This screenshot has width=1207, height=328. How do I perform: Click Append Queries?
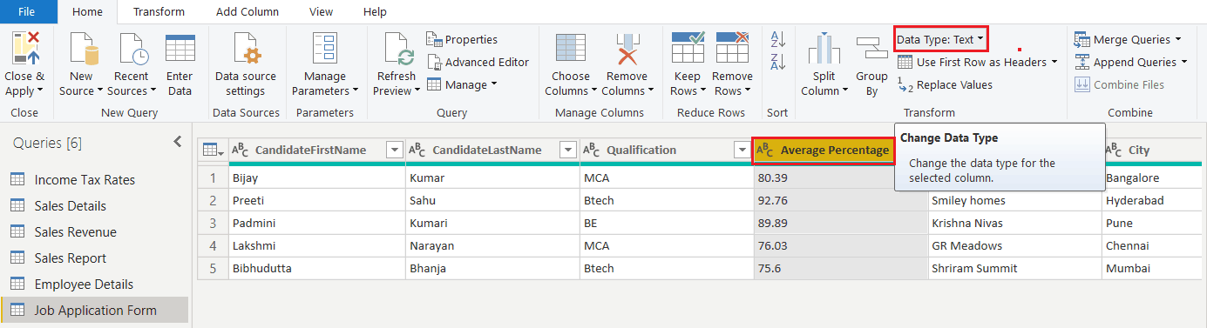pyautogui.click(x=1130, y=62)
